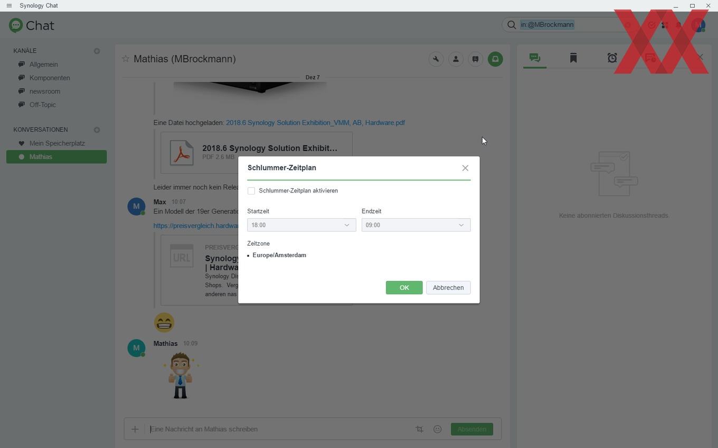Click the person profile icon in the chat header
This screenshot has width=718, height=448.
[x=456, y=59]
